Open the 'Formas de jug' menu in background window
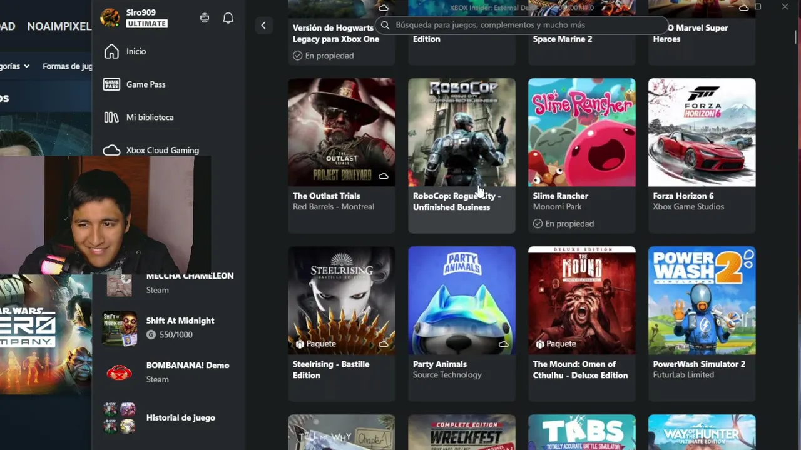 tap(67, 66)
